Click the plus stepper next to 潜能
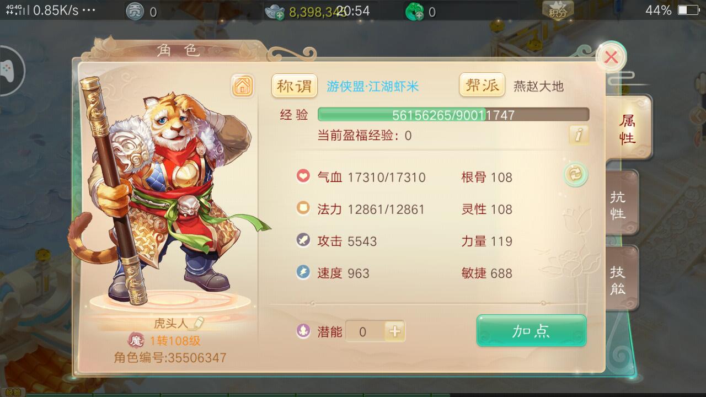This screenshot has height=397, width=706. [x=395, y=331]
